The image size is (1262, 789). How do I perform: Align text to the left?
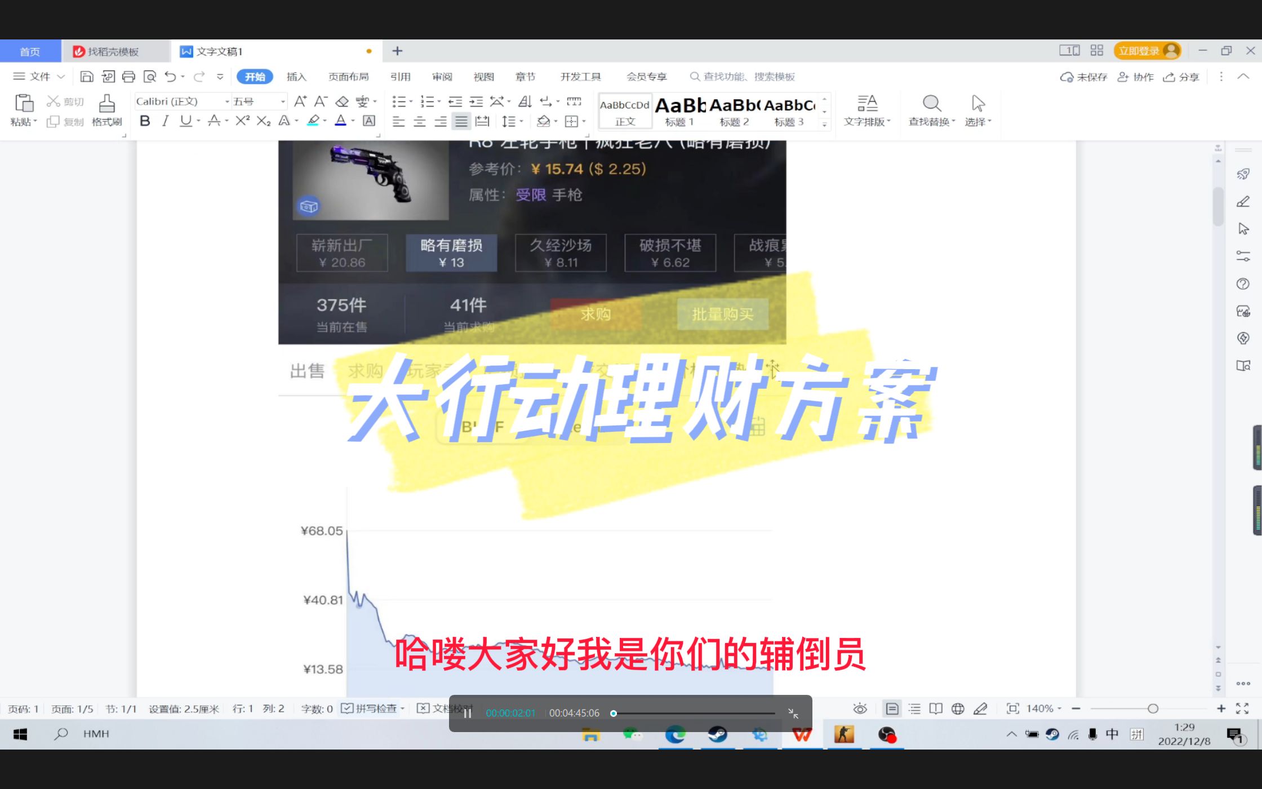(398, 121)
